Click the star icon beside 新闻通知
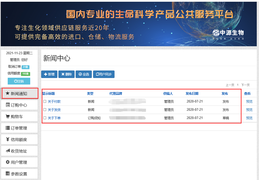This screenshot has height=180, width=259. [7, 93]
